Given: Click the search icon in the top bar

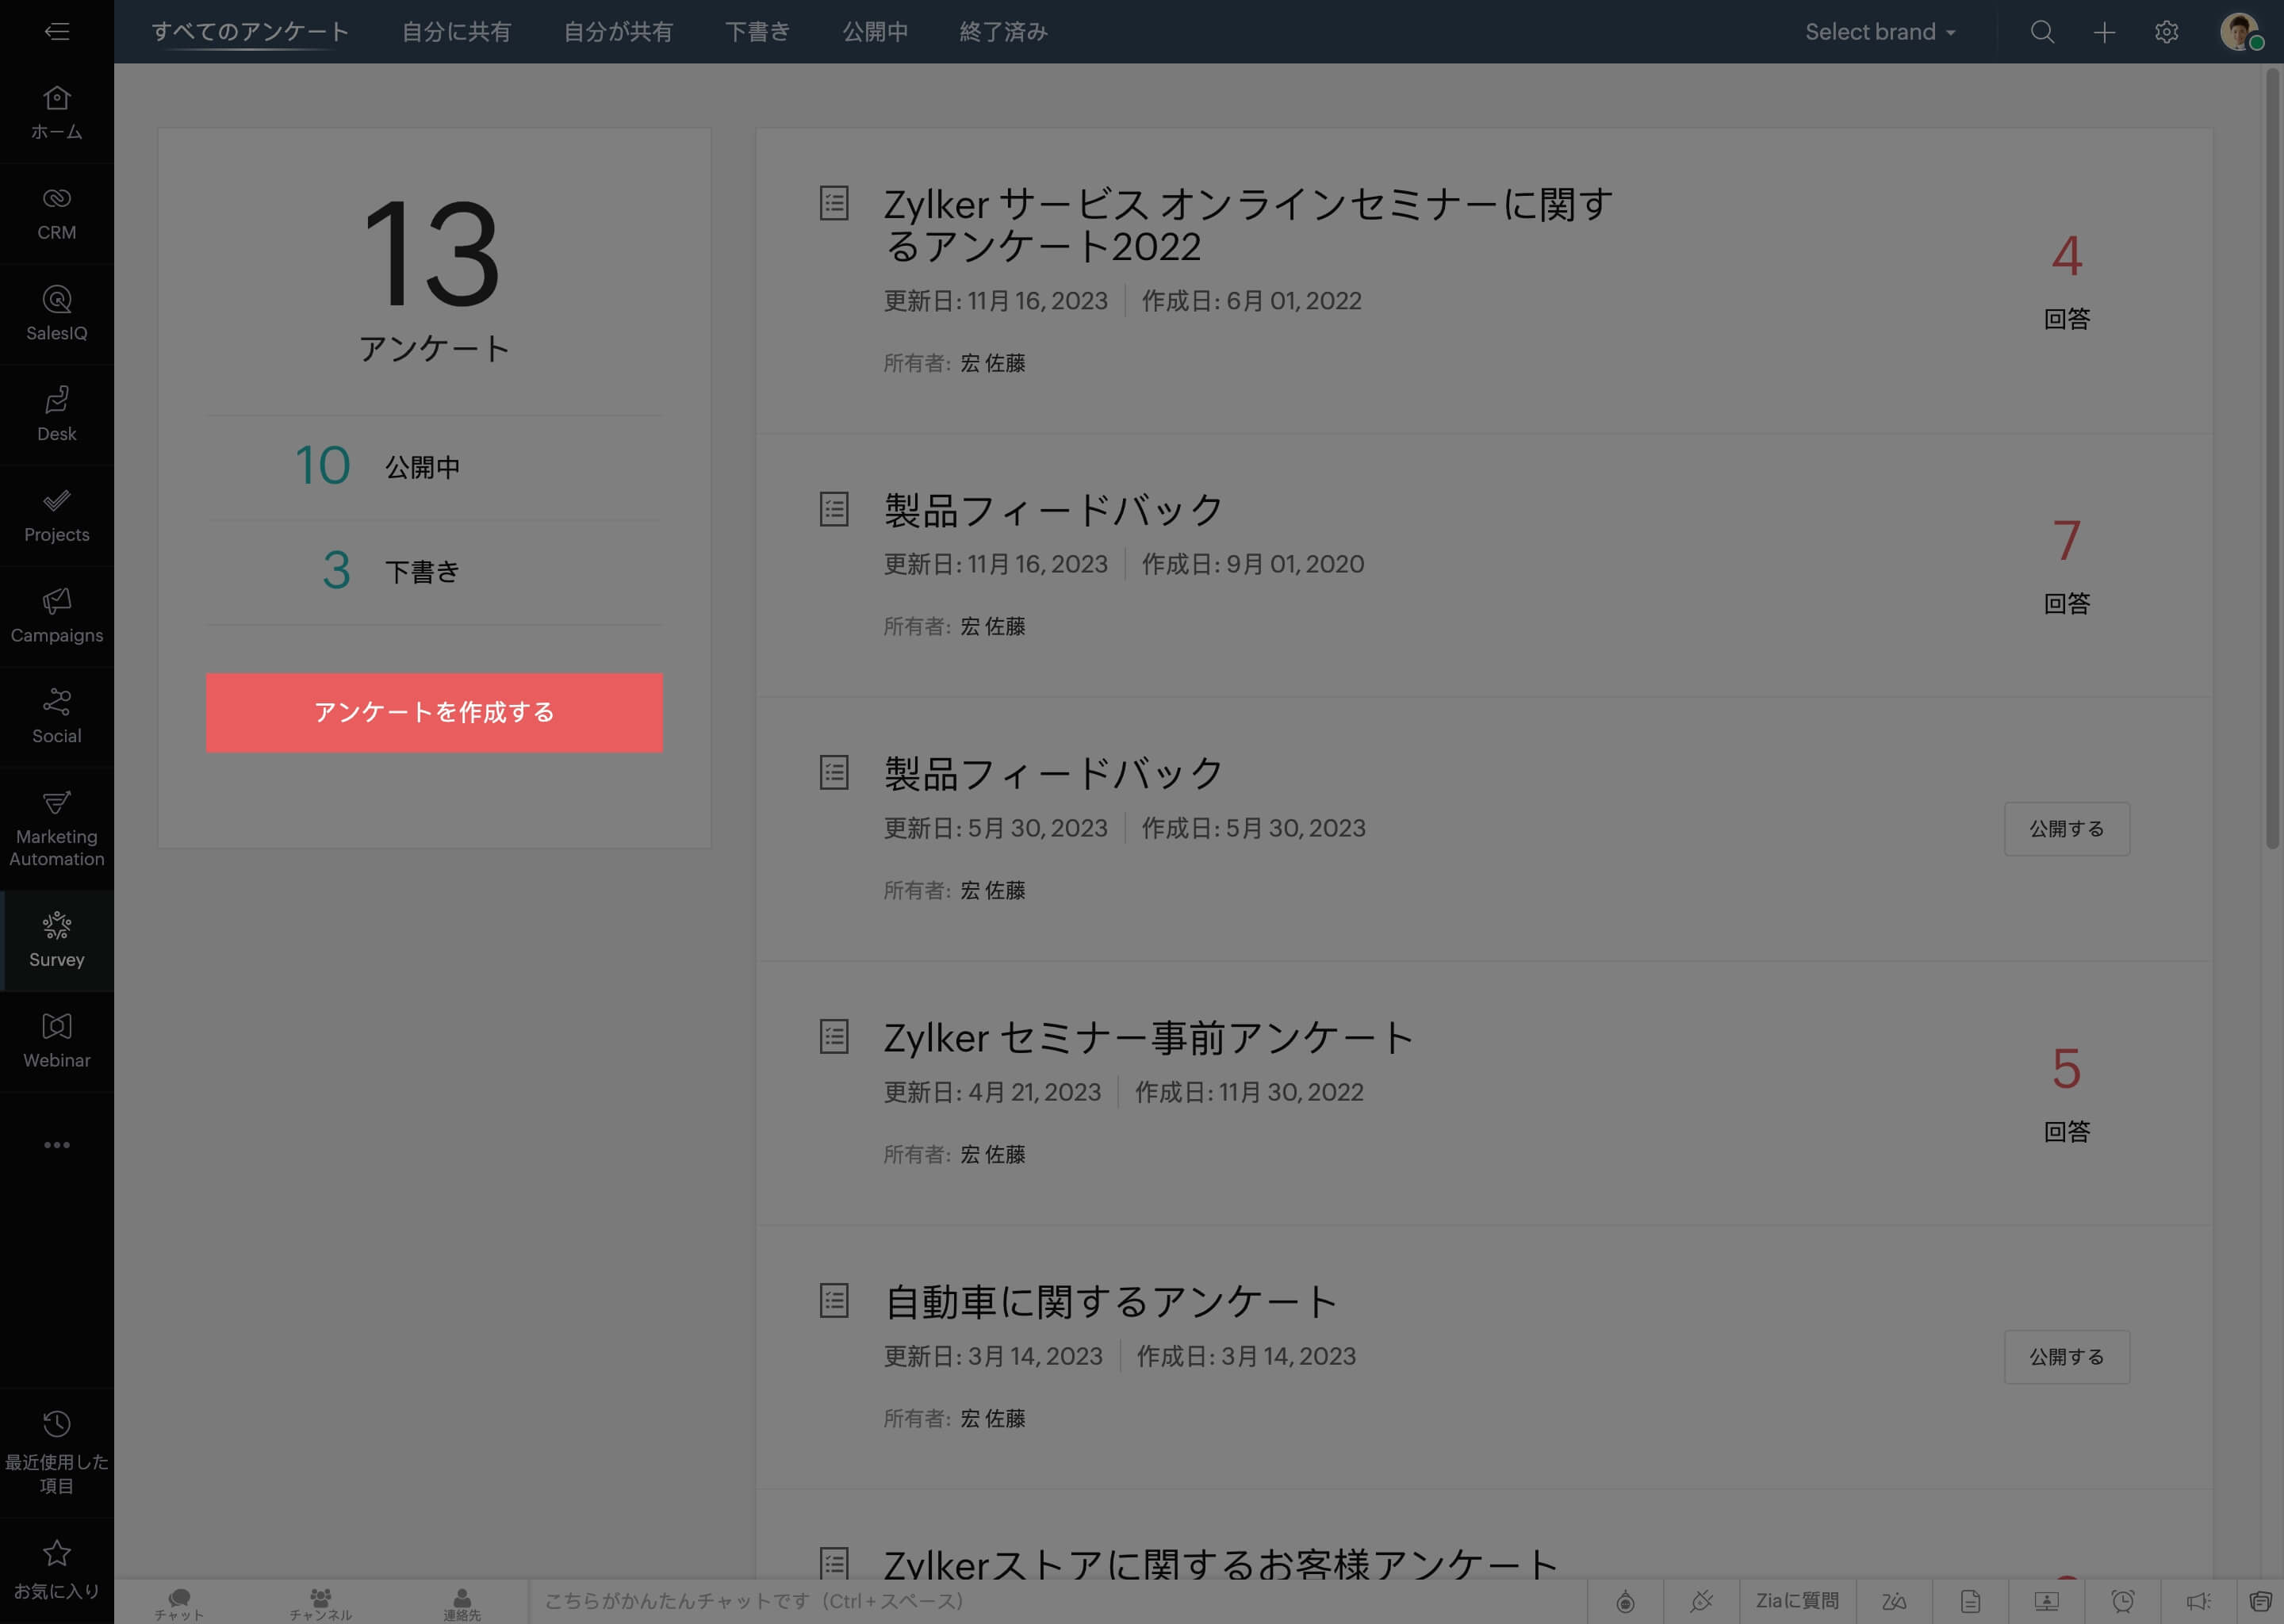Looking at the screenshot, I should [x=2041, y=32].
